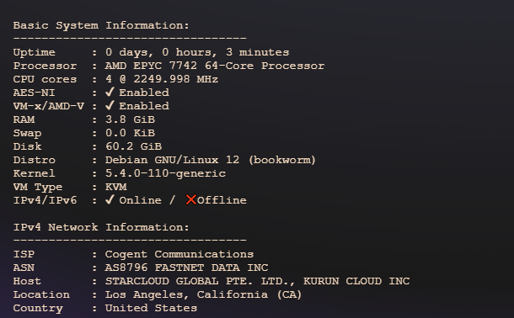Click the AS8796 FASTNET DATA INC text

(x=186, y=268)
